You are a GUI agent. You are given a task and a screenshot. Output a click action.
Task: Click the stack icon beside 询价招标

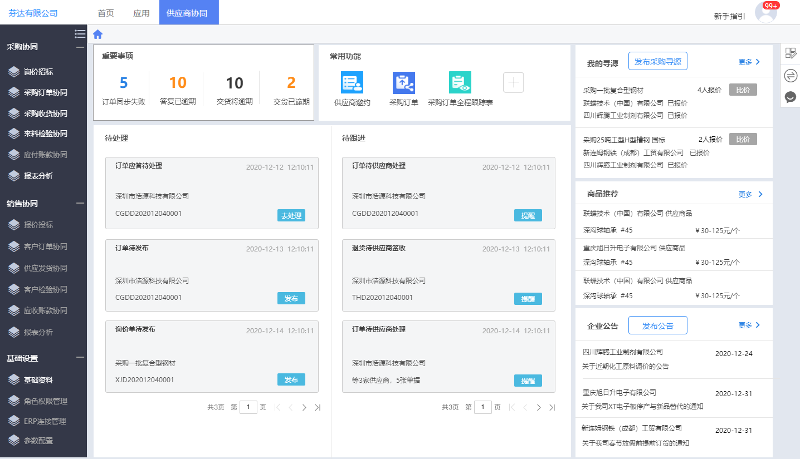pos(14,72)
